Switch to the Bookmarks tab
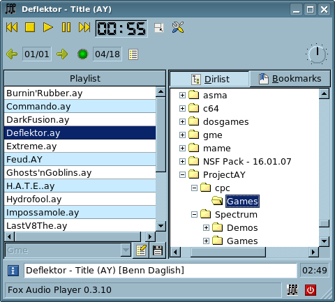Screen dimensions: 335x302 pos(290,79)
